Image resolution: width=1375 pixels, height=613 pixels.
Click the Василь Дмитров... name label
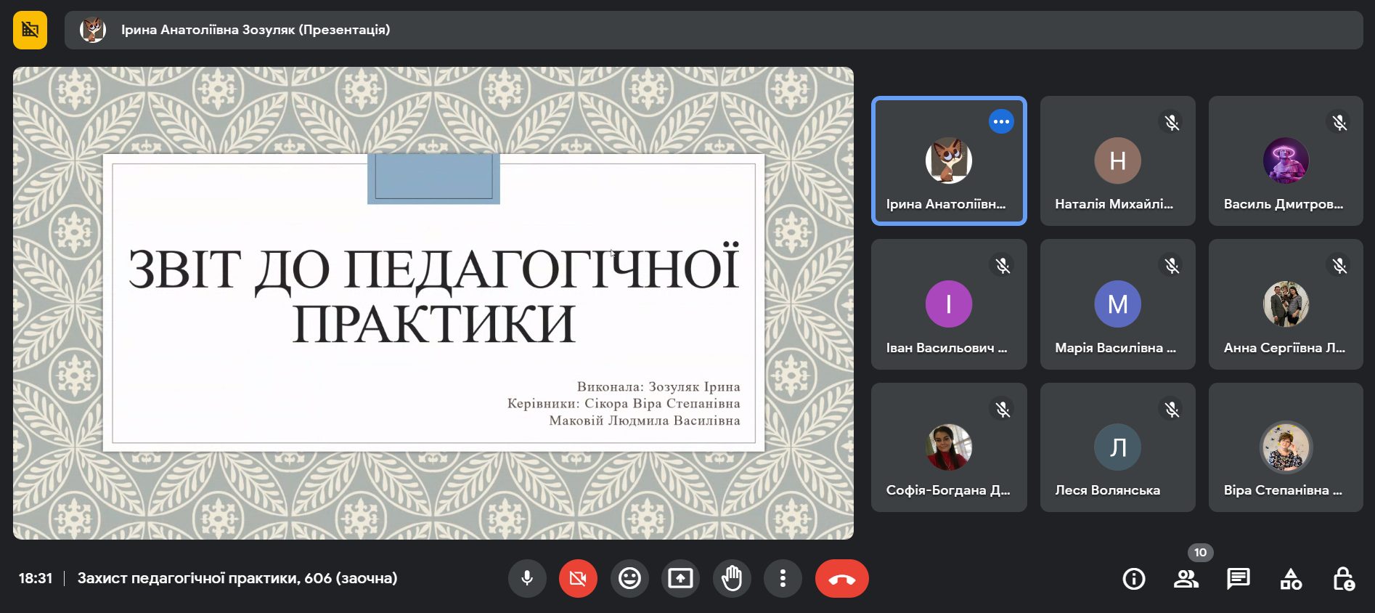click(1284, 204)
